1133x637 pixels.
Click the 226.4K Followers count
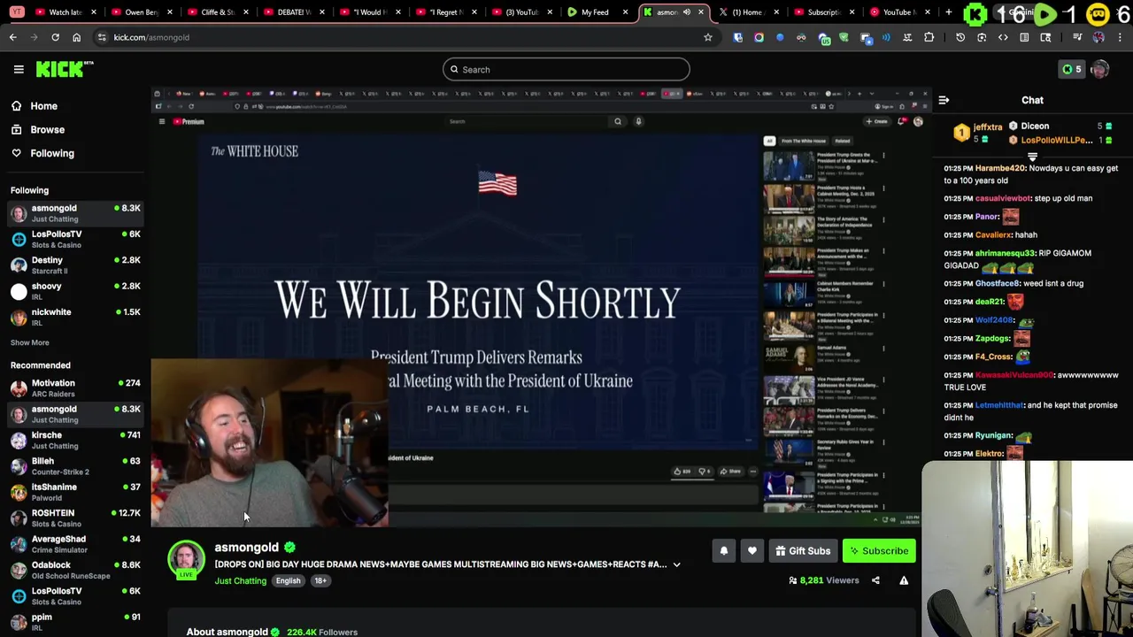[x=322, y=632]
